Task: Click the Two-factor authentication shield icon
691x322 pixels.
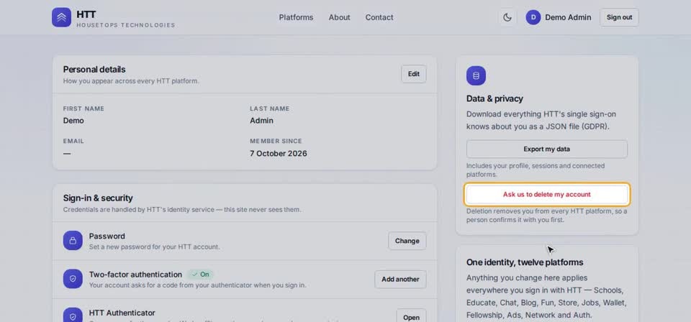Action: [x=73, y=279]
